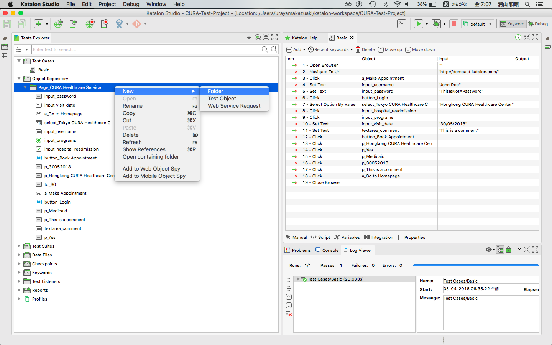Image resolution: width=552 pixels, height=345 pixels.
Task: Expand the Test Suites folder
Action: (19, 246)
